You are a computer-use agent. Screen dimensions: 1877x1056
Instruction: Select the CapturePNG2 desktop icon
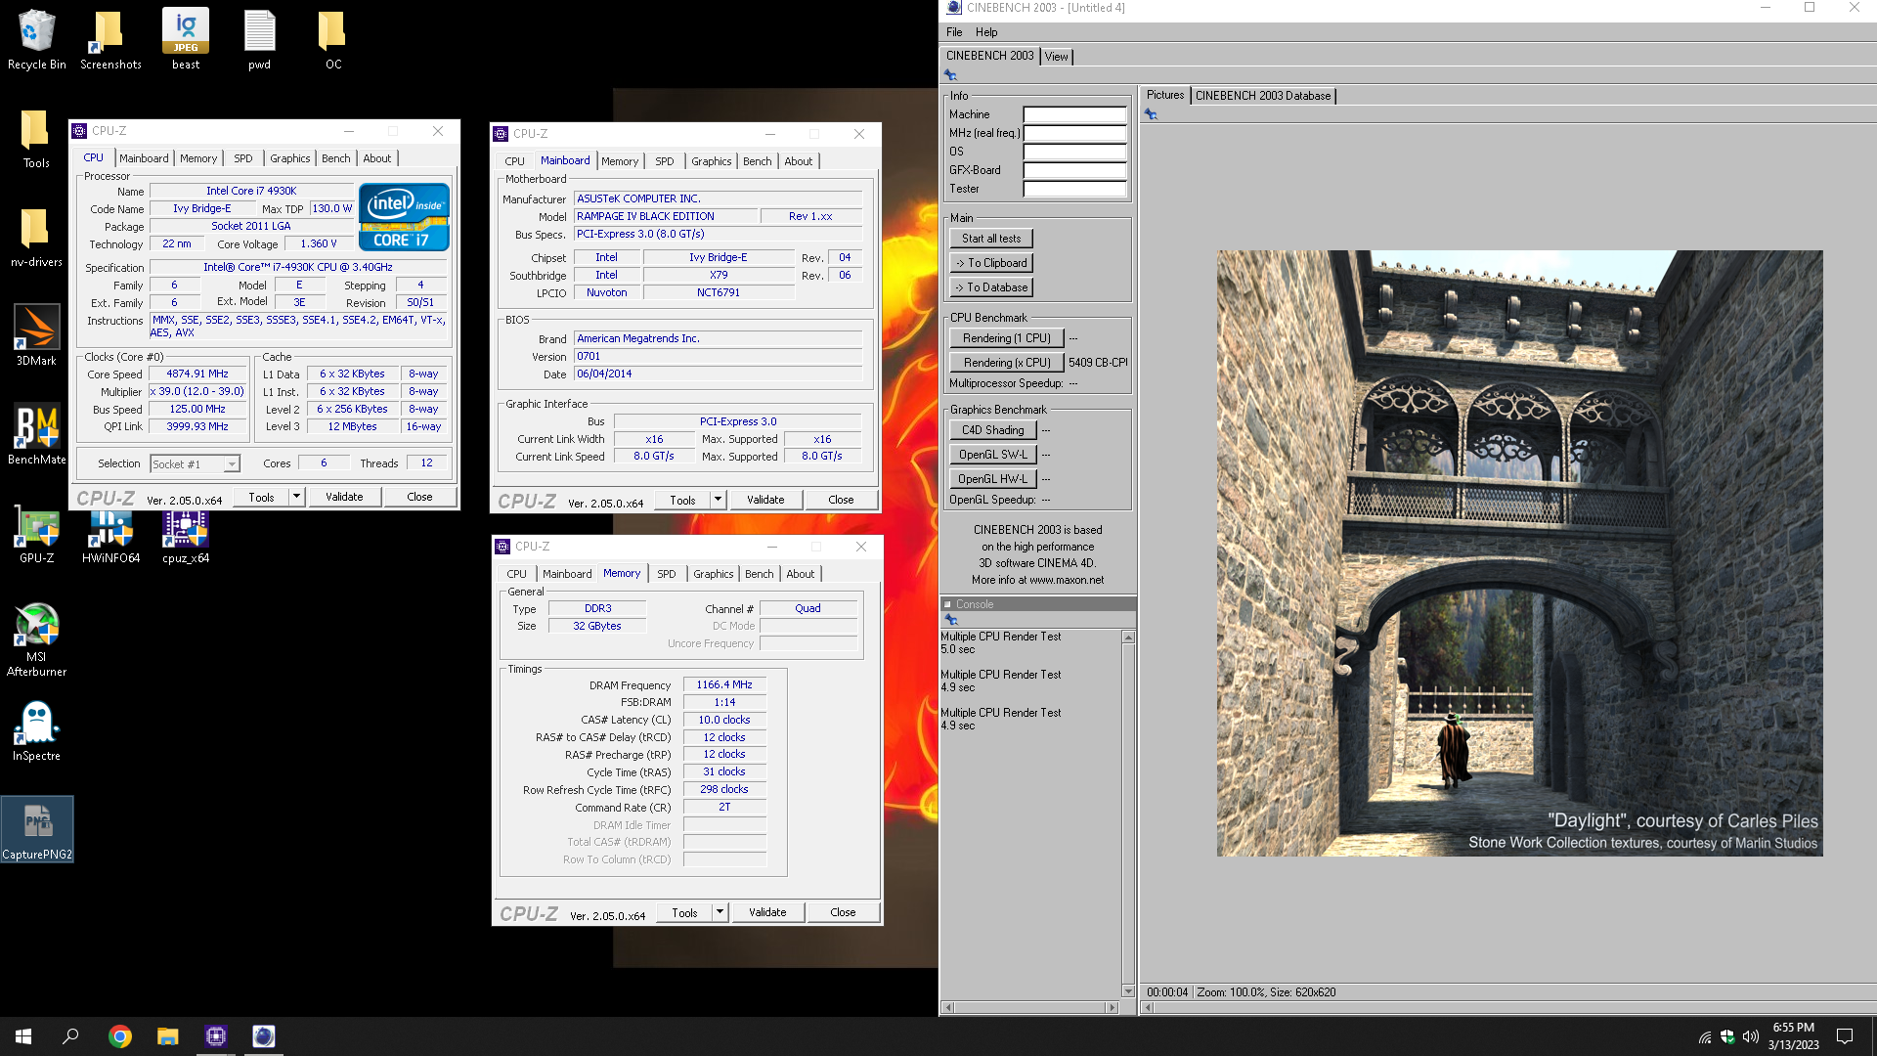pyautogui.click(x=37, y=829)
